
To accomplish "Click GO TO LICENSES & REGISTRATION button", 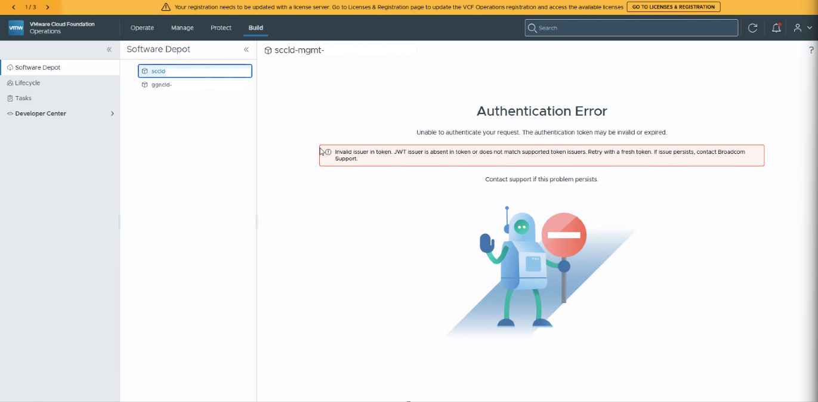I will [x=674, y=7].
